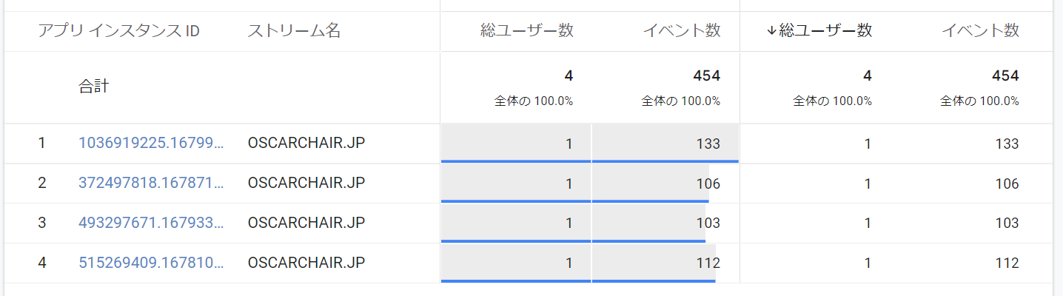The height and width of the screenshot is (296, 1063).
Task: Click the down-arrow sort icon on 総ユーザー数
Action: coord(772,31)
